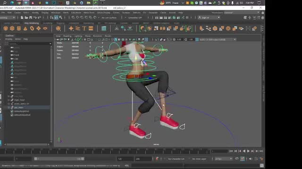
Task: Open the Outliner search filter dropdown arrow
Action: (50, 44)
